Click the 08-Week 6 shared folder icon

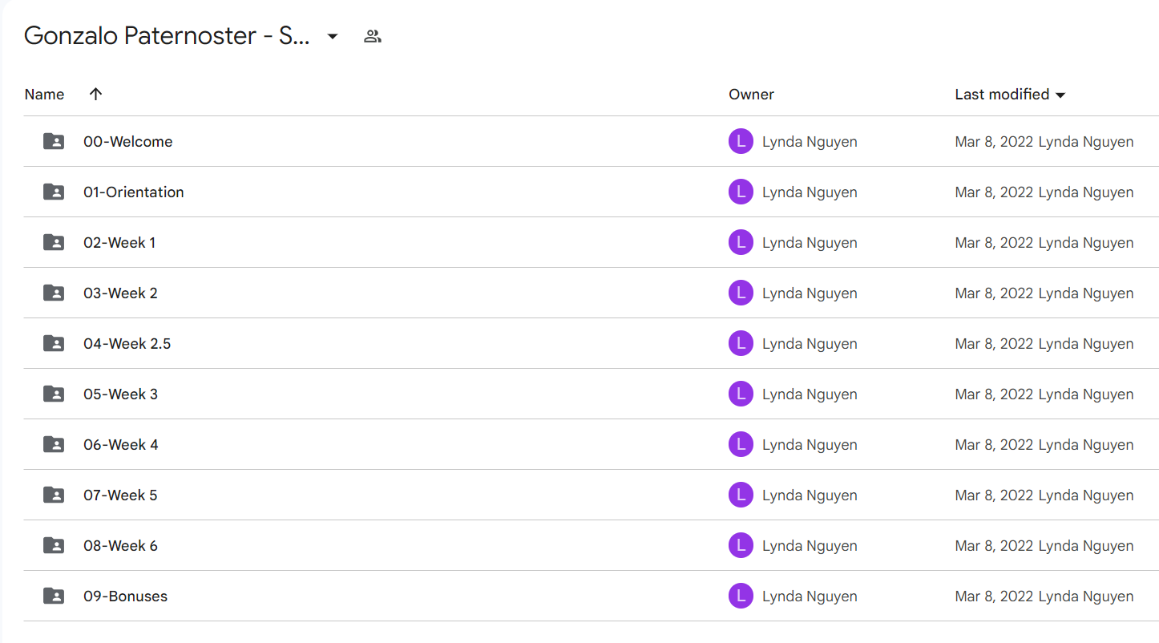54,545
